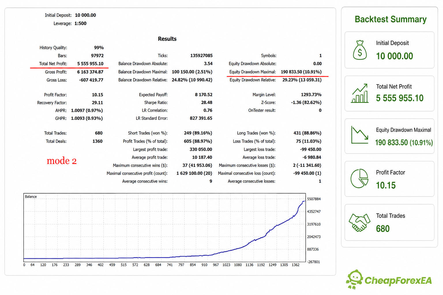Click the chart axis label 5507884
This screenshot has width=443, height=295.
coord(314,199)
